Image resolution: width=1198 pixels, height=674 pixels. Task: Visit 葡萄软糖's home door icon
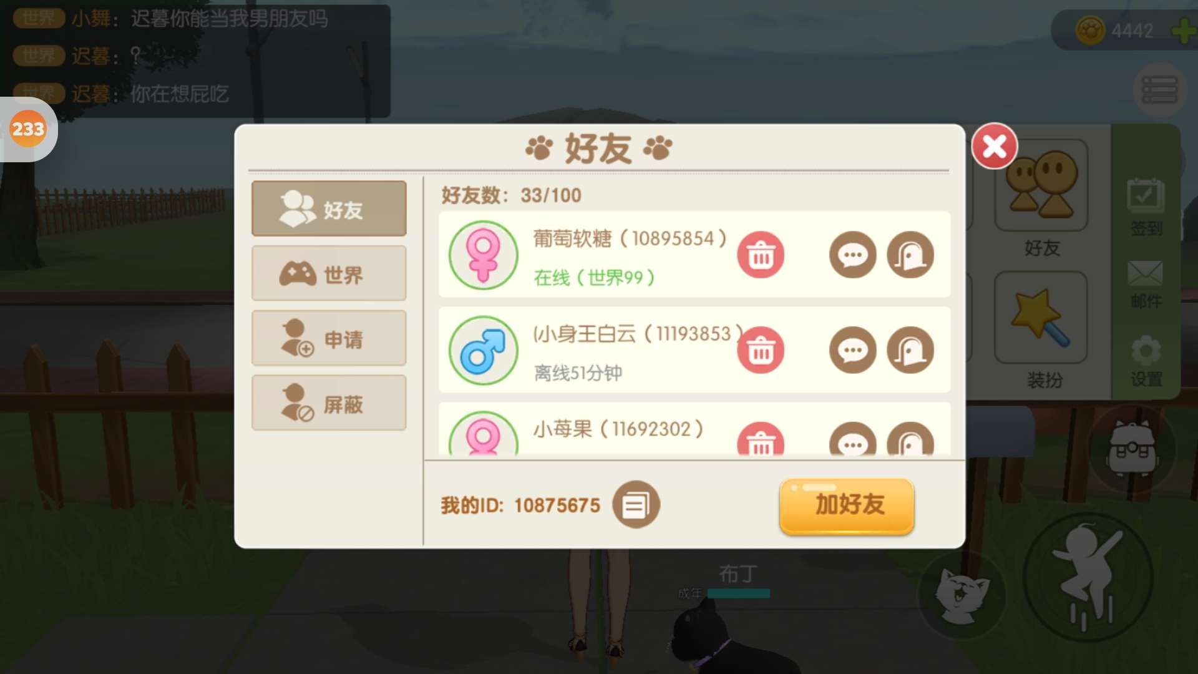click(910, 255)
